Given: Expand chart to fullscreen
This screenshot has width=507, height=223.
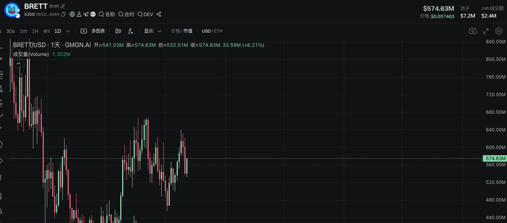Looking at the screenshot, I should (486, 31).
